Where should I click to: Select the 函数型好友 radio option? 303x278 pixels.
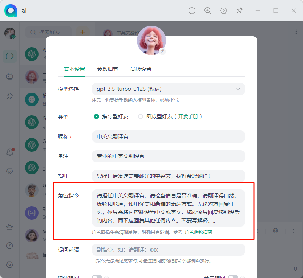[x=141, y=116]
